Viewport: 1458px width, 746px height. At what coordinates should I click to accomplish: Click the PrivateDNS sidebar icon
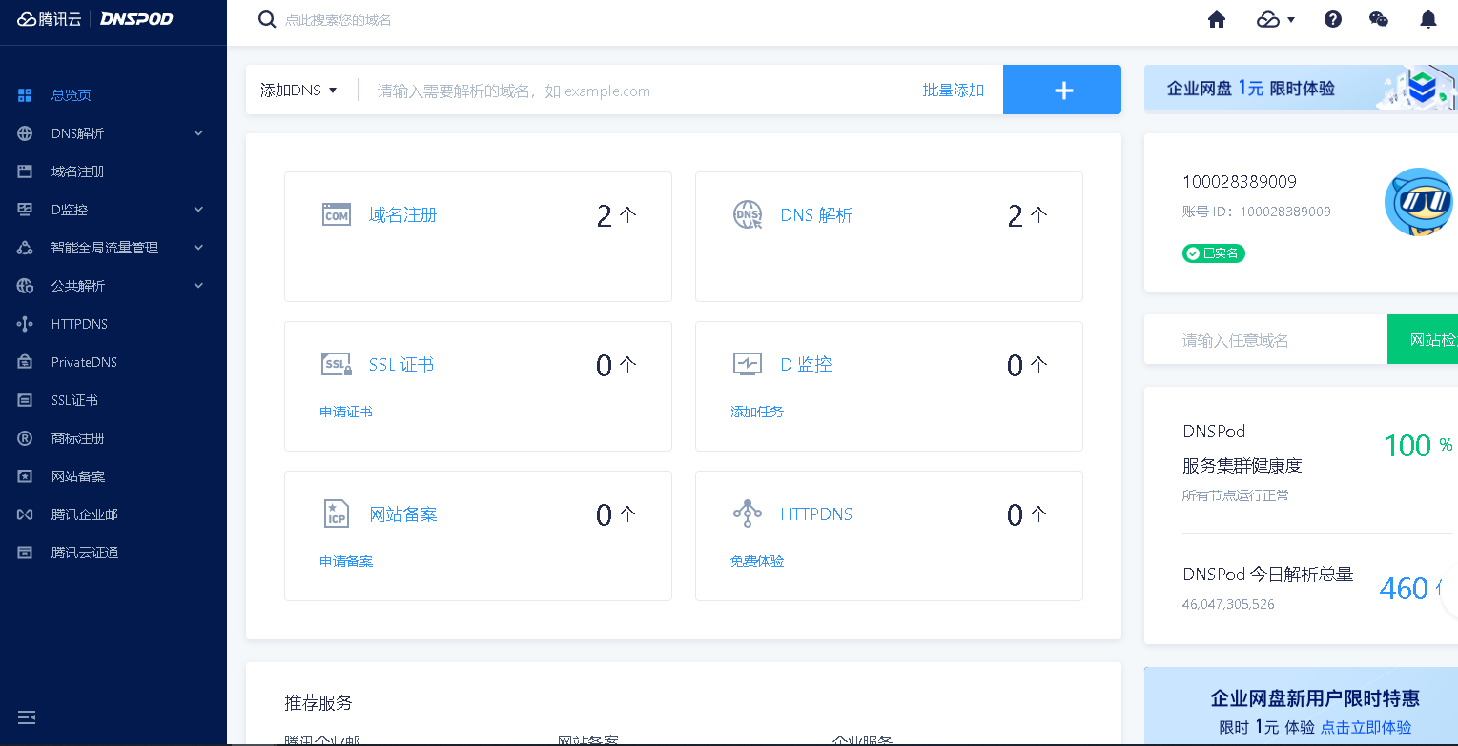coord(25,362)
